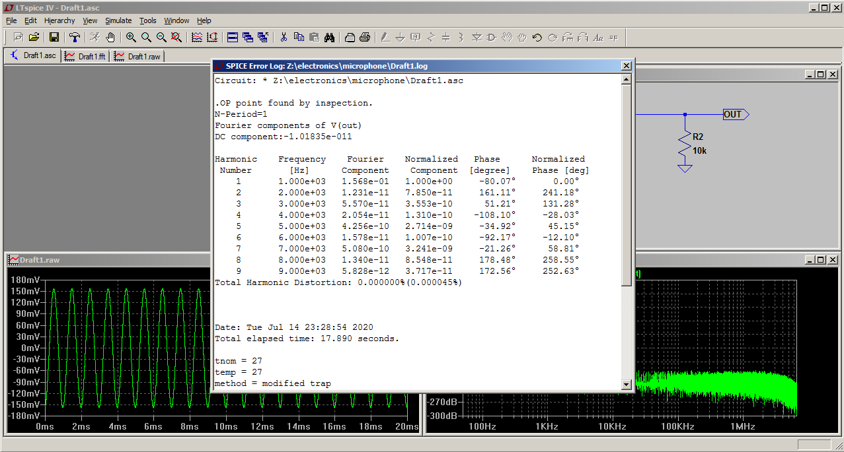Cascade windows with the toolbar icon

tap(248, 37)
